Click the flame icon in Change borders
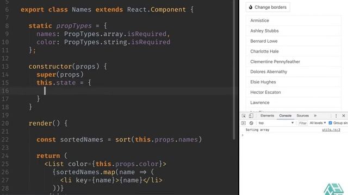This screenshot has width=348, height=195. pyautogui.click(x=251, y=7)
